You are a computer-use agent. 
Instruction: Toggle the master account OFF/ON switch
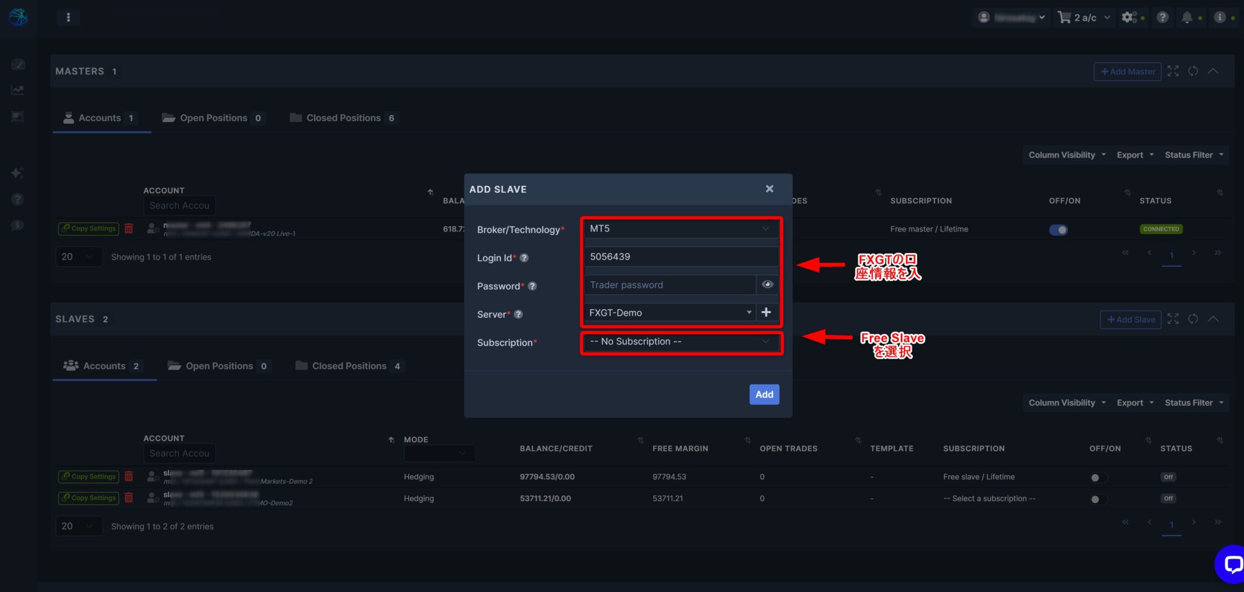point(1059,230)
